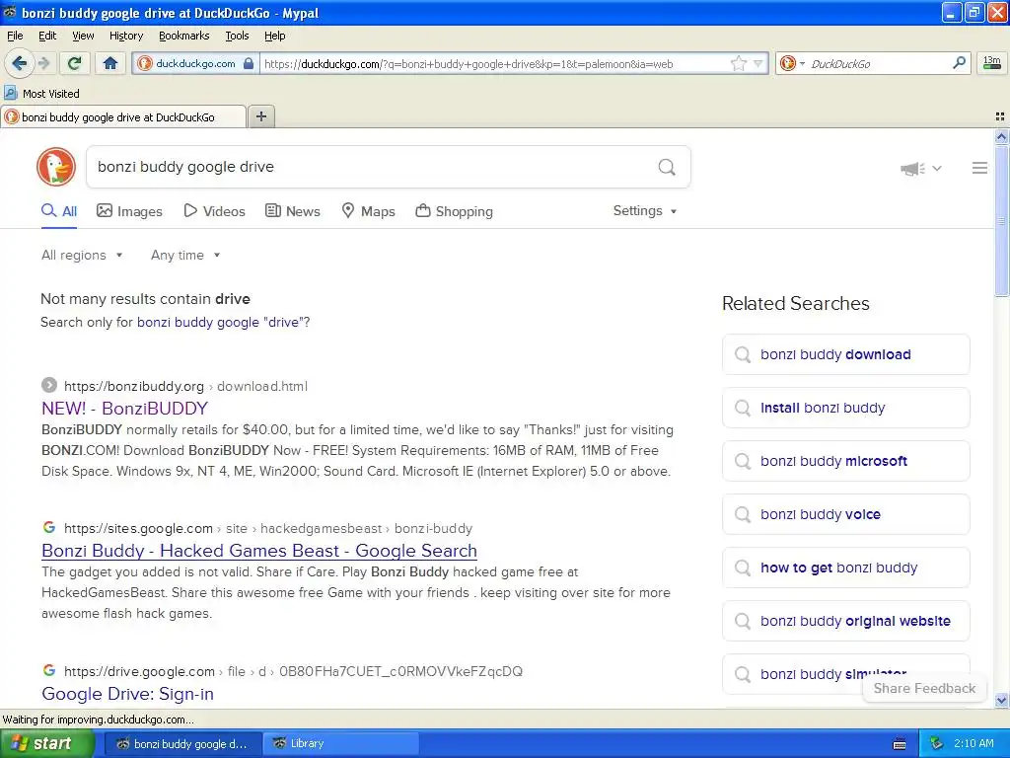Switch to Videos results
1010x758 pixels.
click(214, 211)
